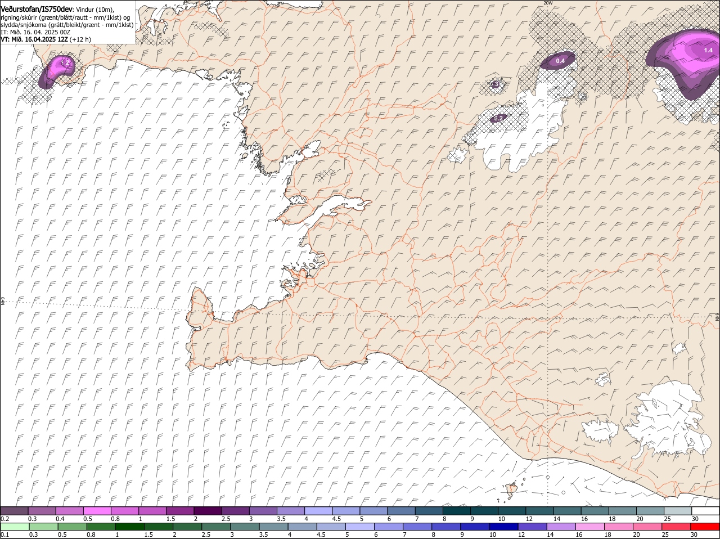
Task: Select the grey-blue rain swatch between 3.5 and 4
Action: [x=273, y=527]
